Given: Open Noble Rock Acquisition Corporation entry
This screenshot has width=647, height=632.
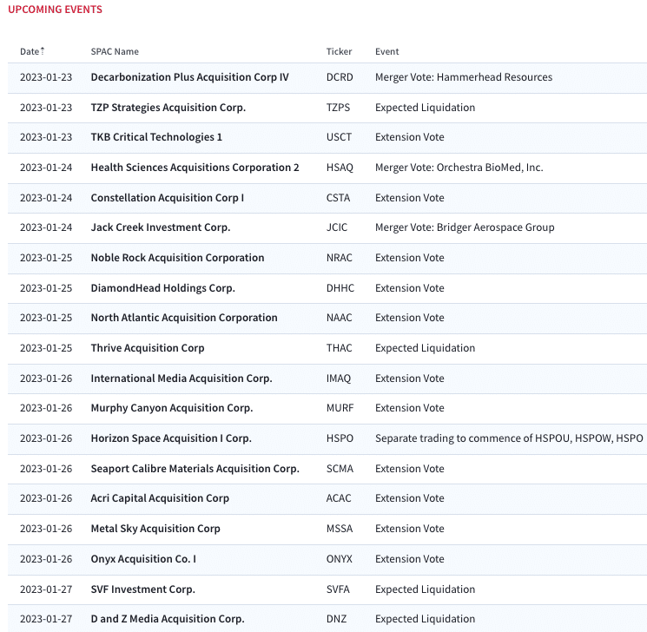Looking at the screenshot, I should [177, 258].
